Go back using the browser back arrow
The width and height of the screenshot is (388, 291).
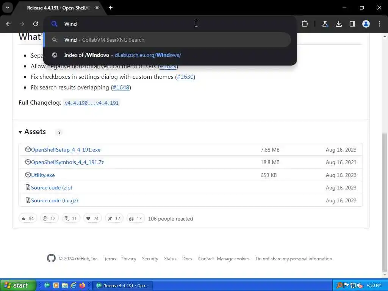8,24
